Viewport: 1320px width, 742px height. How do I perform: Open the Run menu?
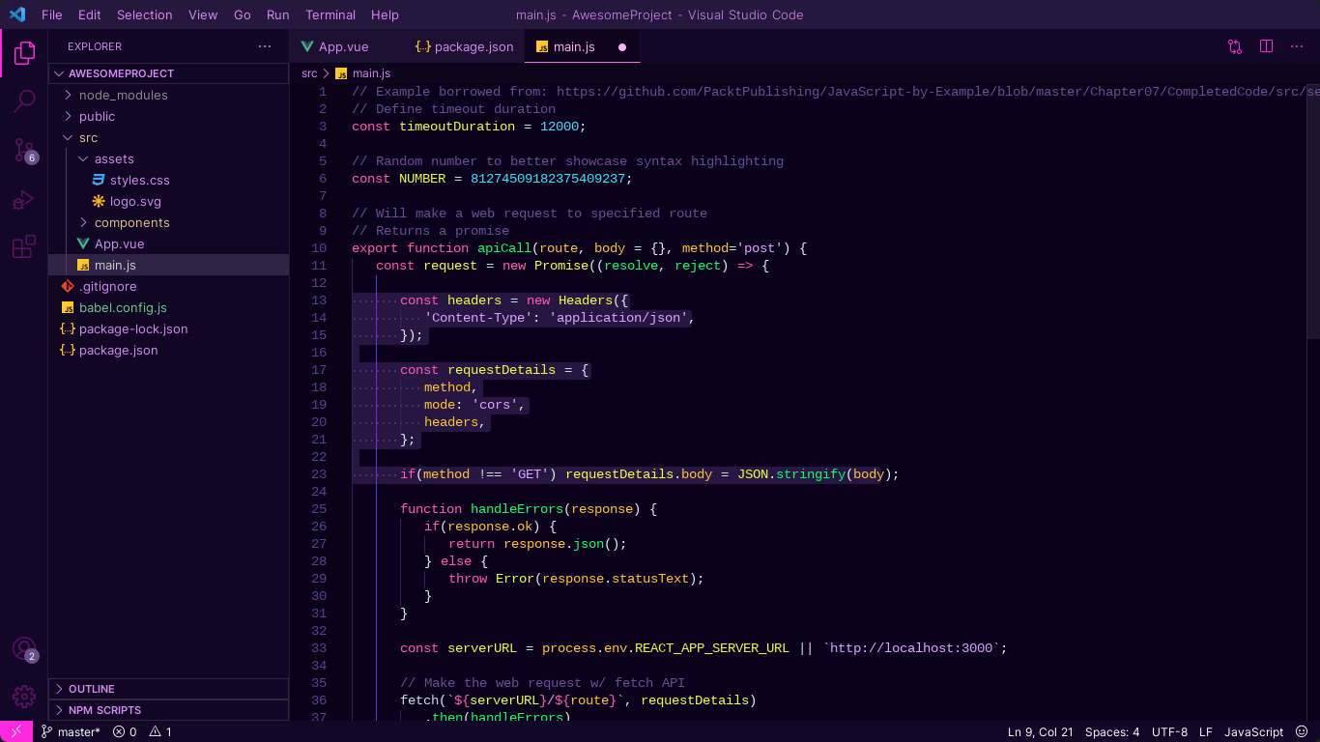(278, 14)
